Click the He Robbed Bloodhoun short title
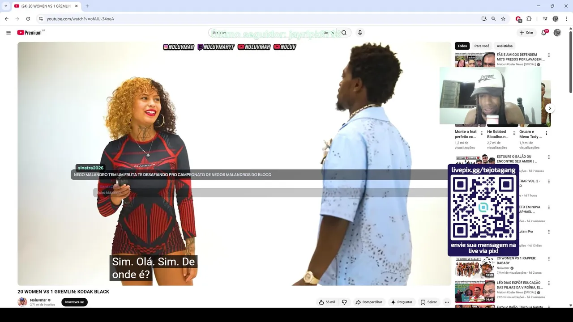The height and width of the screenshot is (322, 573). 498,134
